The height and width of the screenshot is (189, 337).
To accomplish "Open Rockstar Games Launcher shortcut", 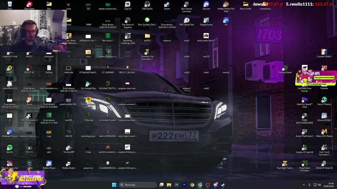I will click(x=88, y=102).
